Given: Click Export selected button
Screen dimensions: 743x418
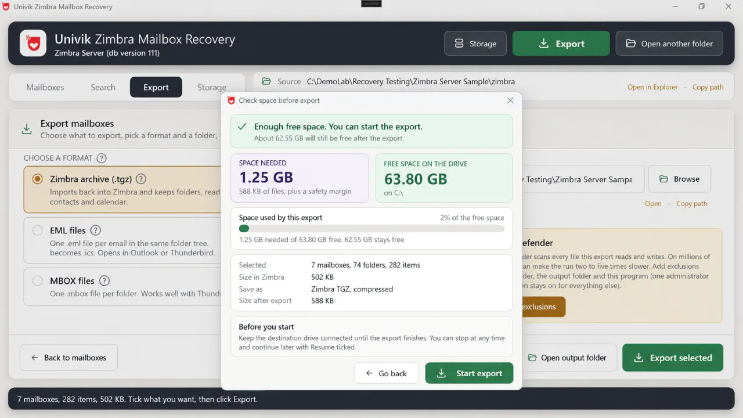Looking at the screenshot, I should tap(673, 358).
